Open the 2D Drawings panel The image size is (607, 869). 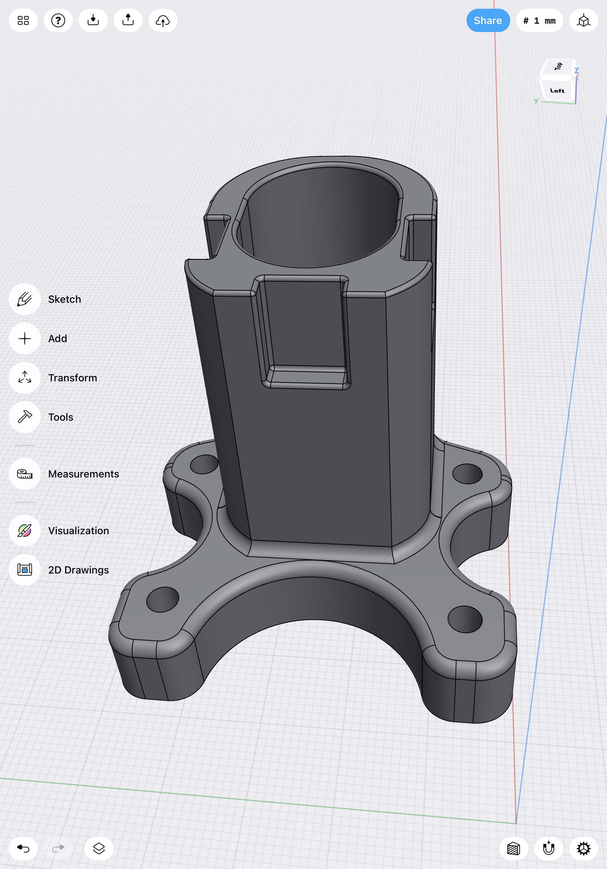(24, 570)
